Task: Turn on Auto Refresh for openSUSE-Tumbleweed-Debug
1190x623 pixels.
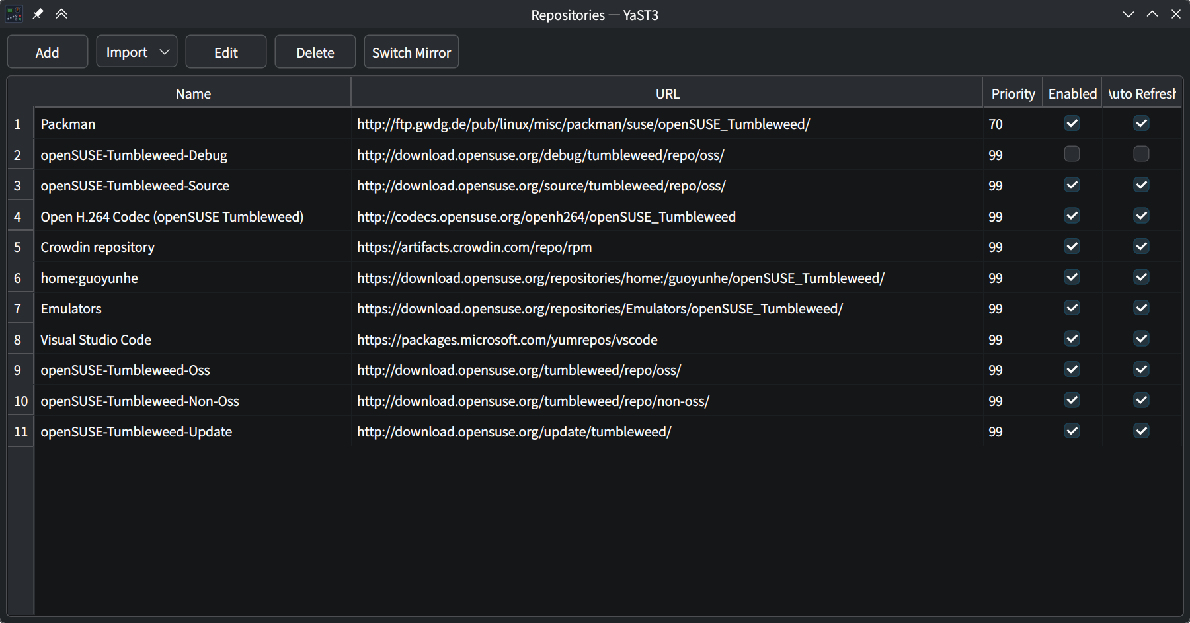Action: (1141, 154)
